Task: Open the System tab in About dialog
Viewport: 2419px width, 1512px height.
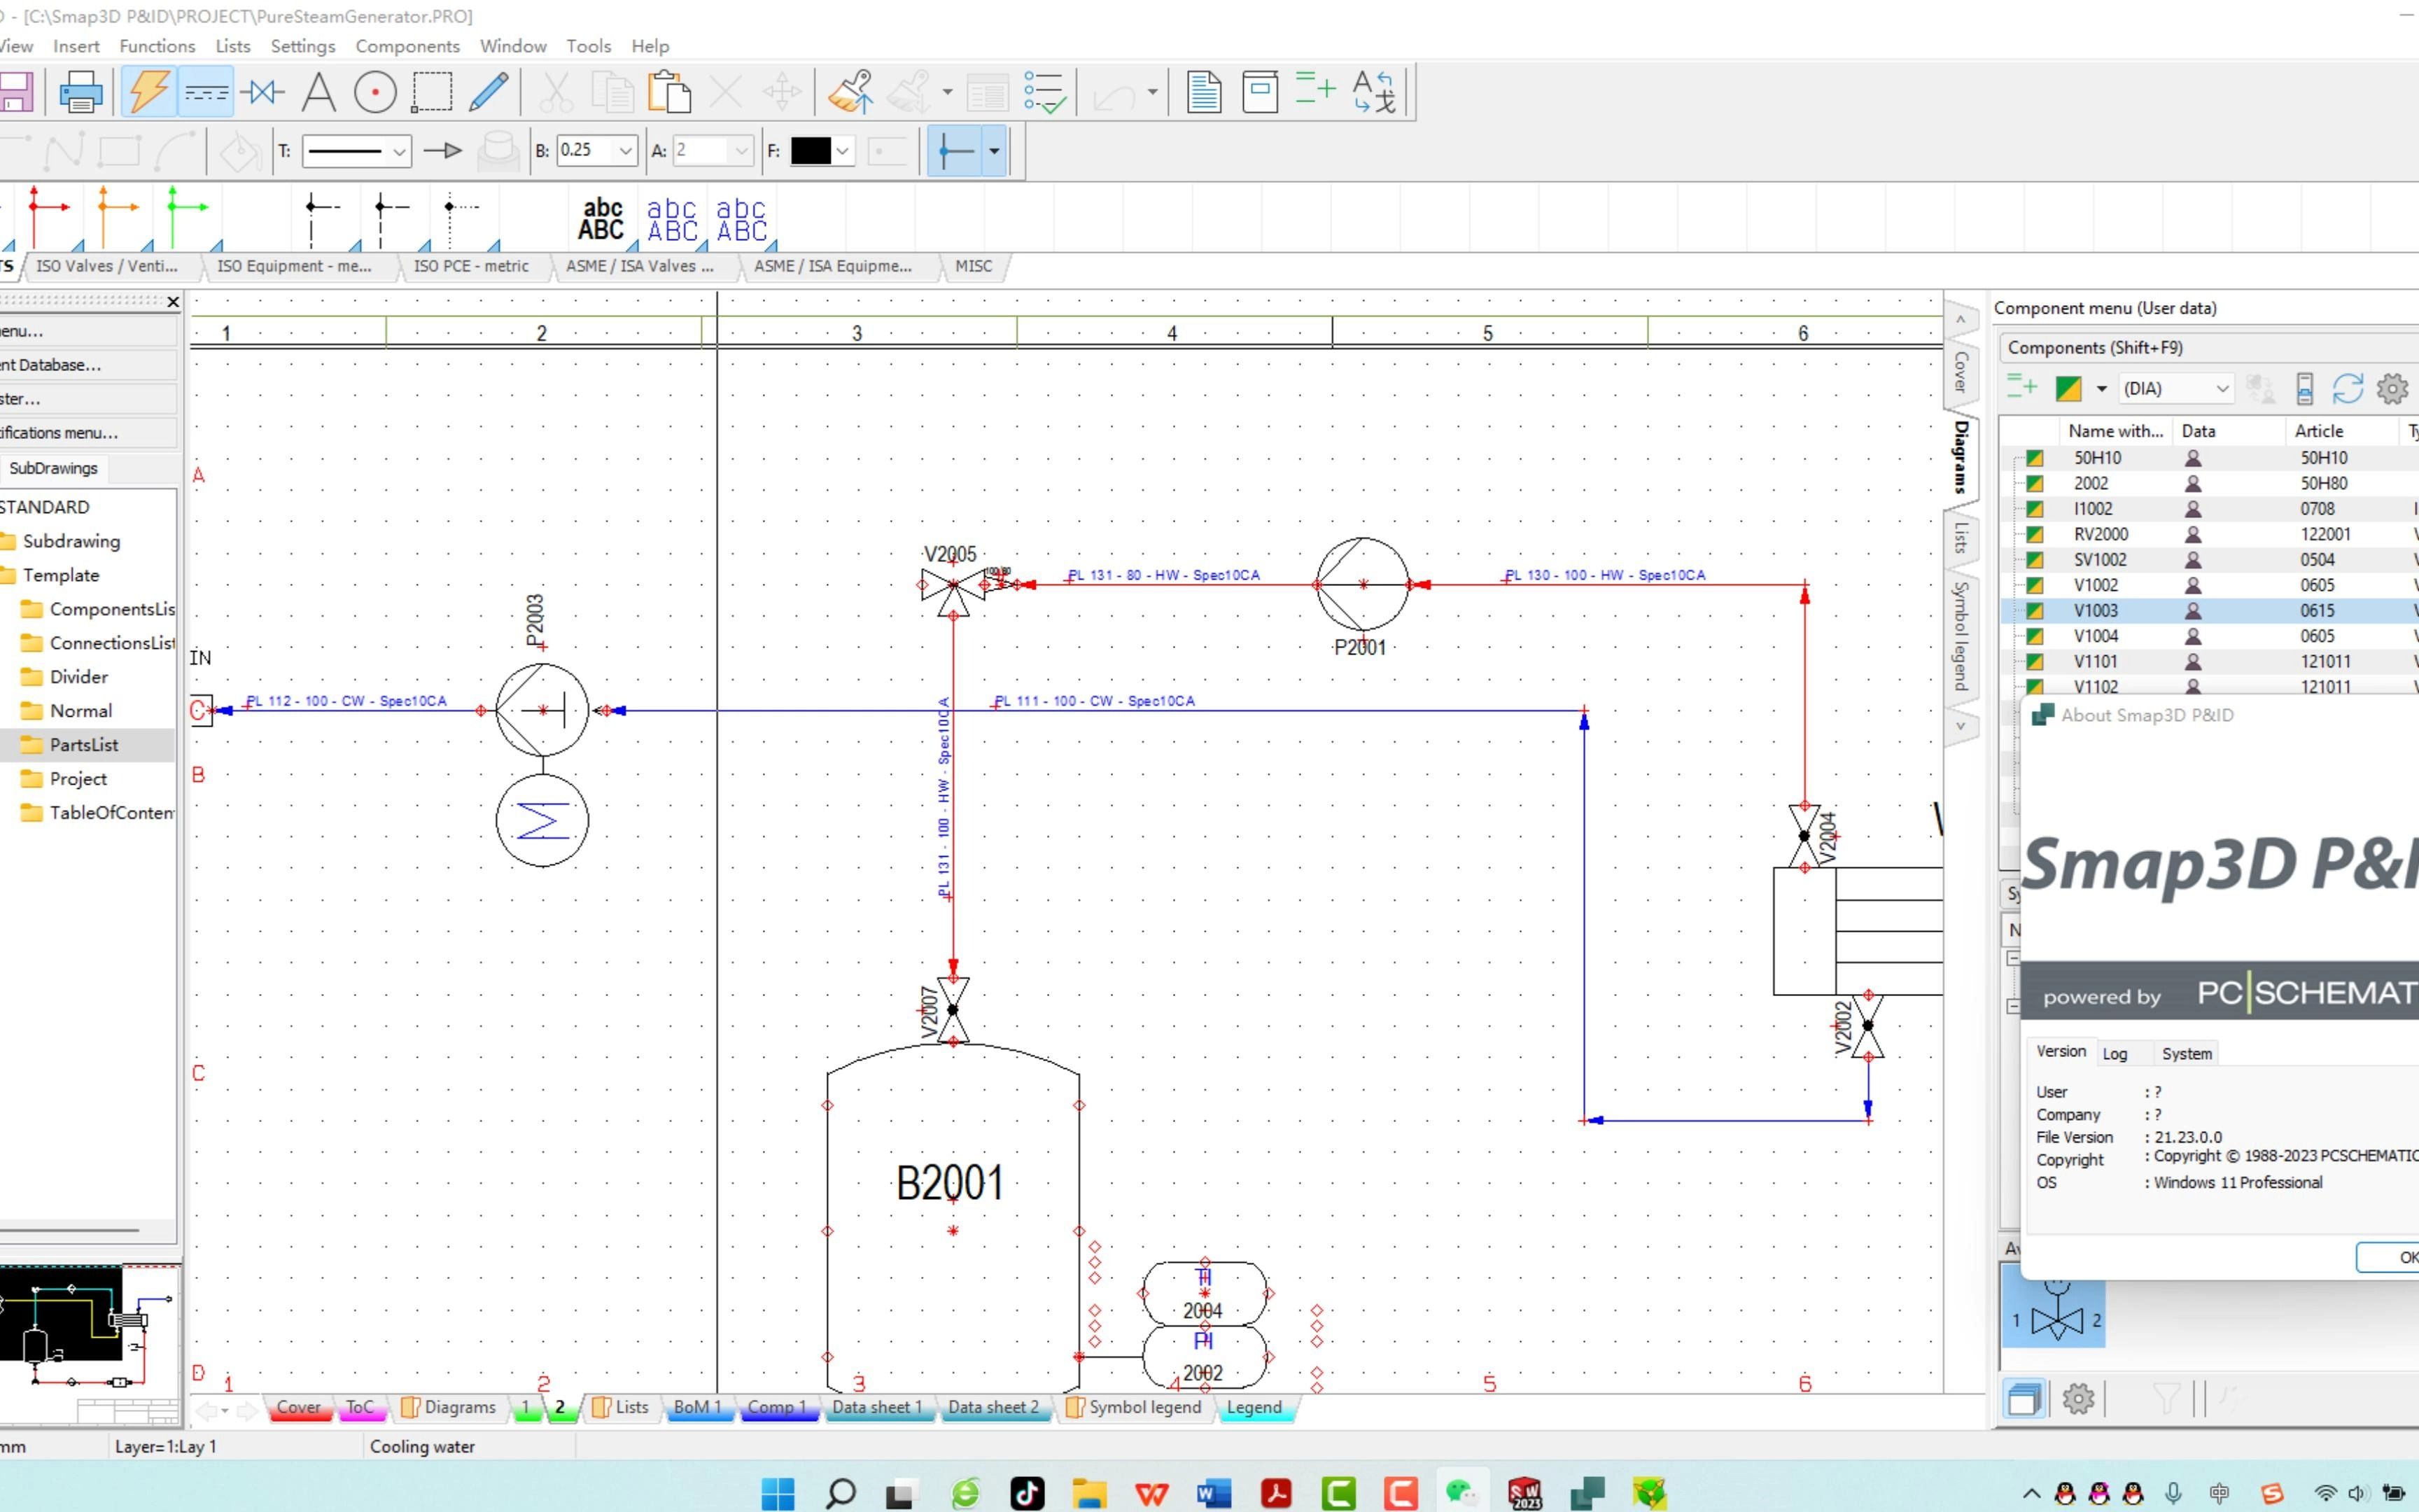Action: tap(2186, 1053)
